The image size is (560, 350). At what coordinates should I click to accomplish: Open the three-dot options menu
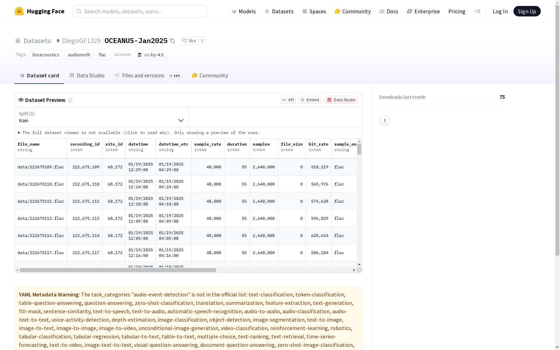pyautogui.click(x=385, y=120)
